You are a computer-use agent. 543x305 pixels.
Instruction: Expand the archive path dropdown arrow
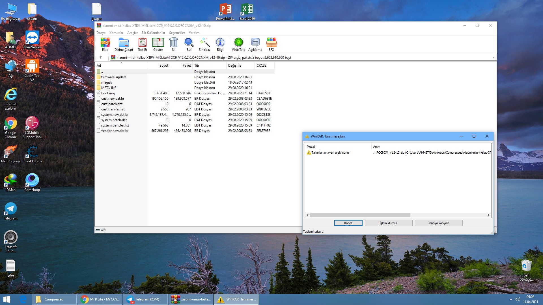(494, 58)
